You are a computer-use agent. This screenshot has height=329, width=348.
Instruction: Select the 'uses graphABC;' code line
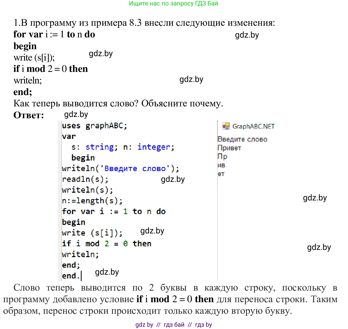tap(94, 125)
